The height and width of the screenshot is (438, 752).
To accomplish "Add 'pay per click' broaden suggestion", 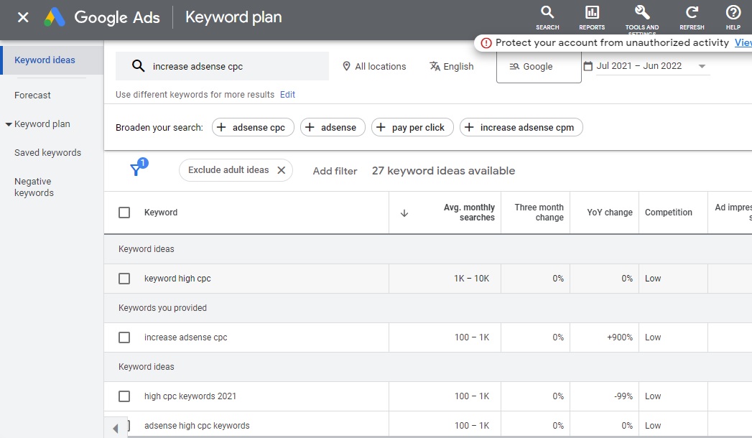I will 412,128.
